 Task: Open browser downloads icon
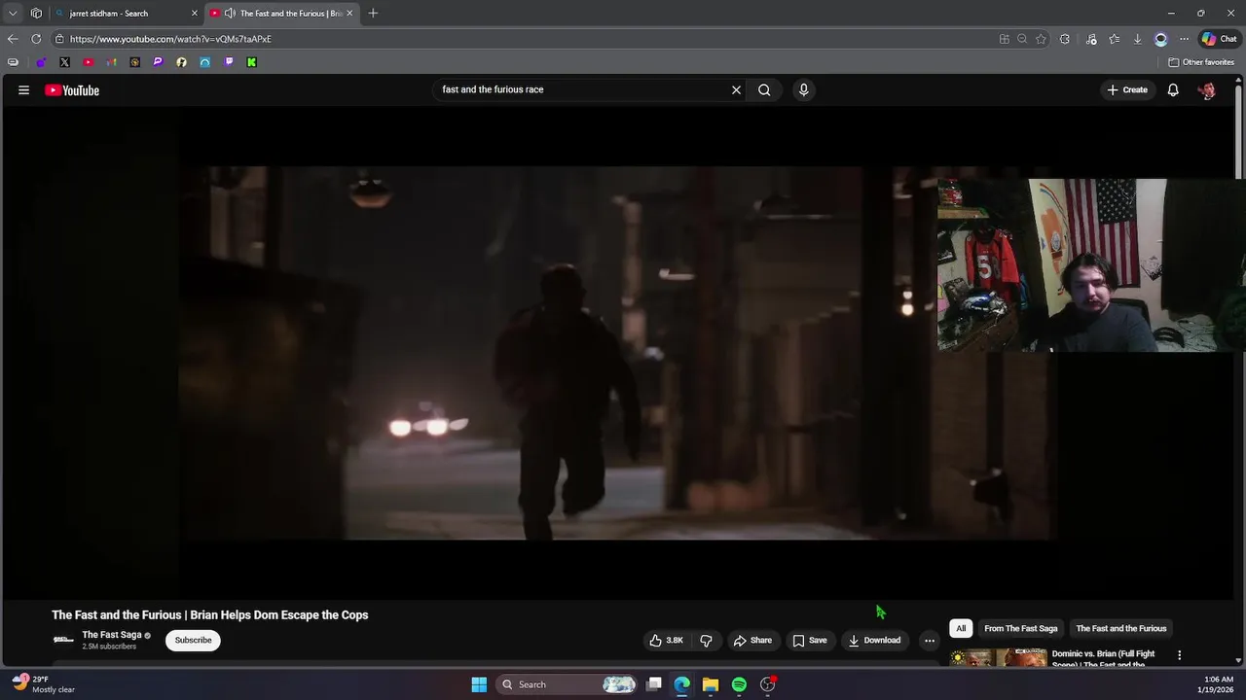[x=1137, y=39]
